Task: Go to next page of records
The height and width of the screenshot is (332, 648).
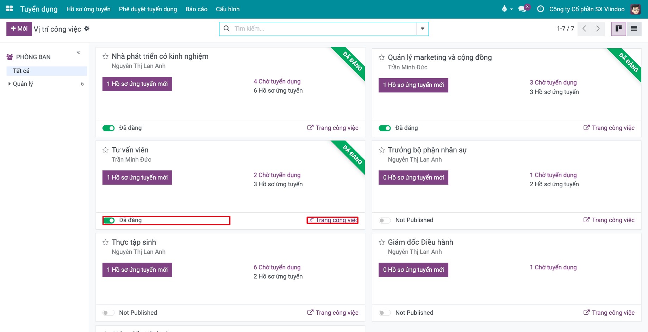Action: click(x=598, y=29)
